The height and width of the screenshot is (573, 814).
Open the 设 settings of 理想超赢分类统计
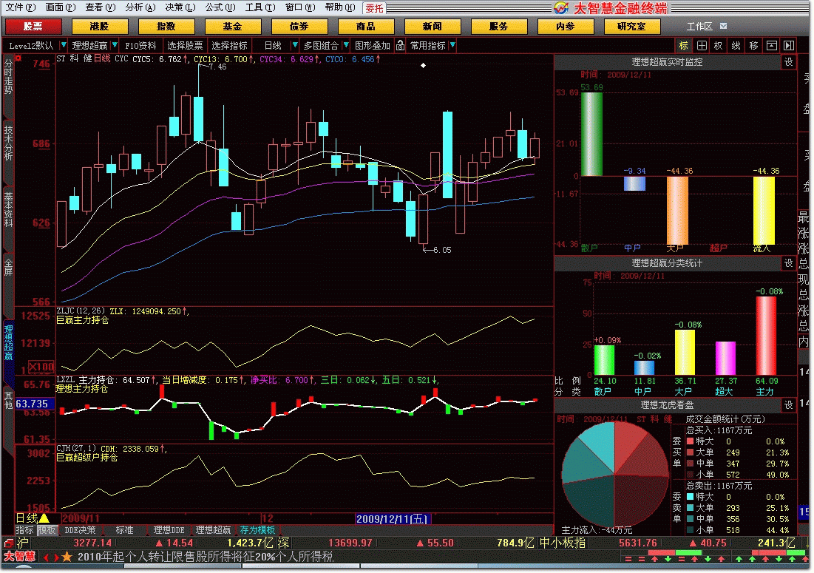(x=789, y=263)
